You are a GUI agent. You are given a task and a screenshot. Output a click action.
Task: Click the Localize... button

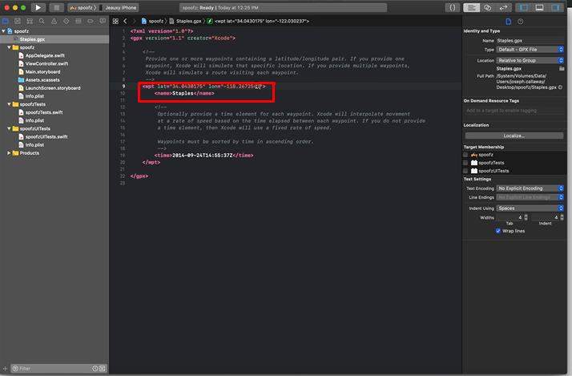point(514,135)
